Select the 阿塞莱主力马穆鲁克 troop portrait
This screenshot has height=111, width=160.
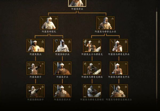pyautogui.click(x=92, y=46)
